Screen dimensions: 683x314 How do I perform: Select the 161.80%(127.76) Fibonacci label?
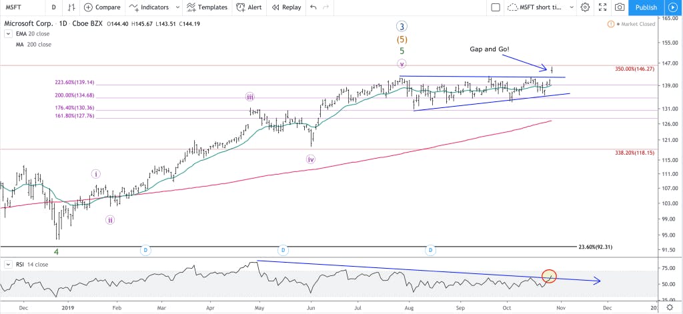tap(75, 116)
